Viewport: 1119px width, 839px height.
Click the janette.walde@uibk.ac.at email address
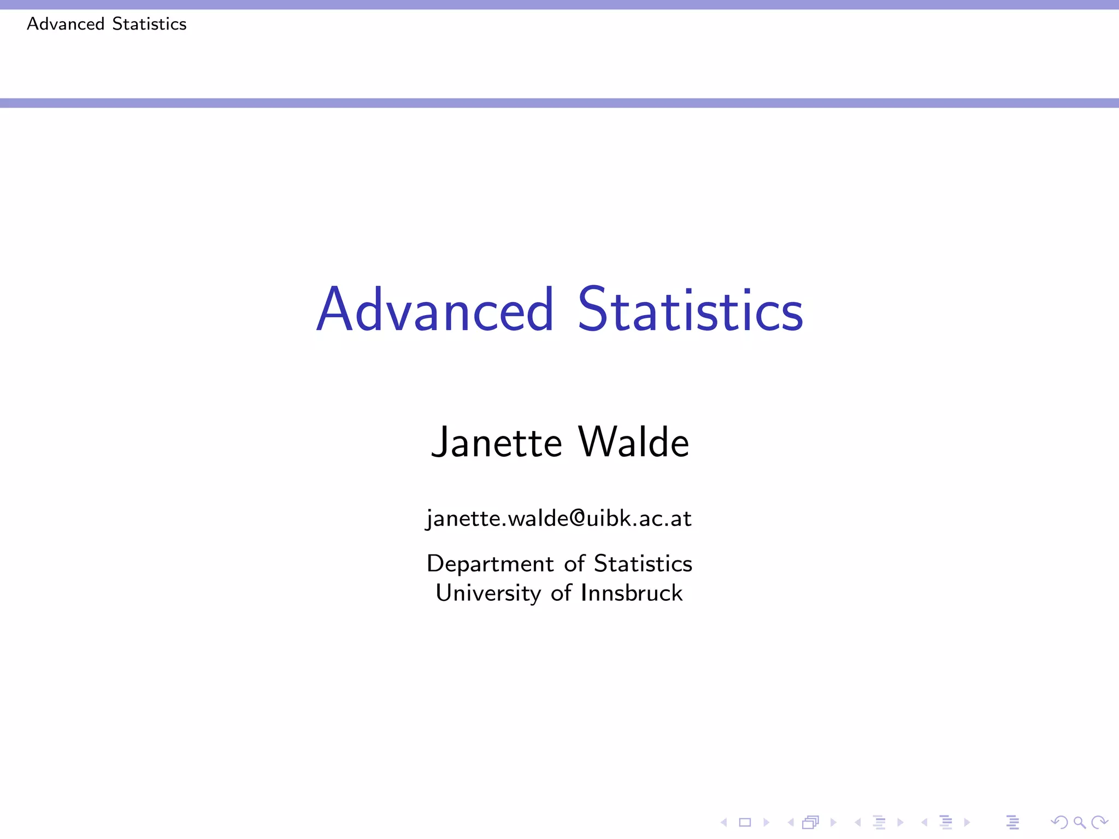(x=559, y=518)
